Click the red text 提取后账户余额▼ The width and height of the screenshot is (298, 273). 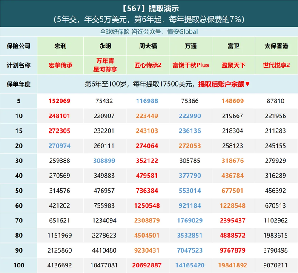pyautogui.click(x=224, y=84)
